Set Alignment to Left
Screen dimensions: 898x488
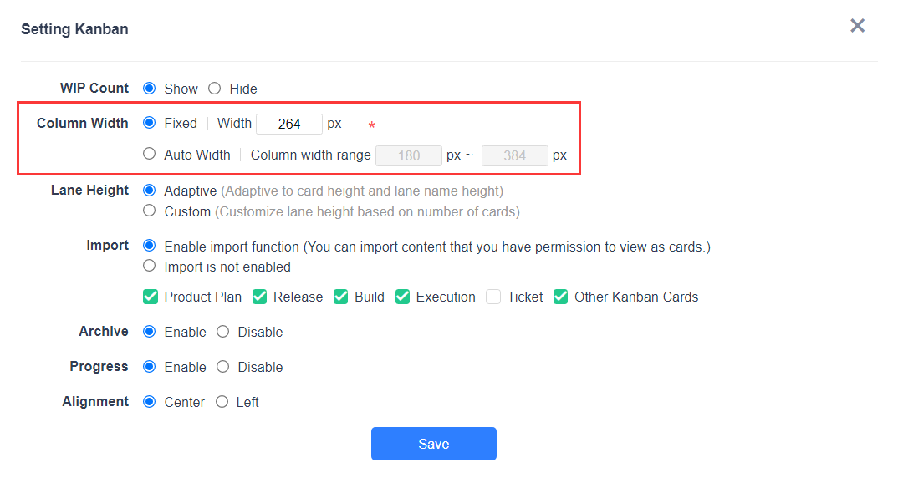(x=222, y=402)
